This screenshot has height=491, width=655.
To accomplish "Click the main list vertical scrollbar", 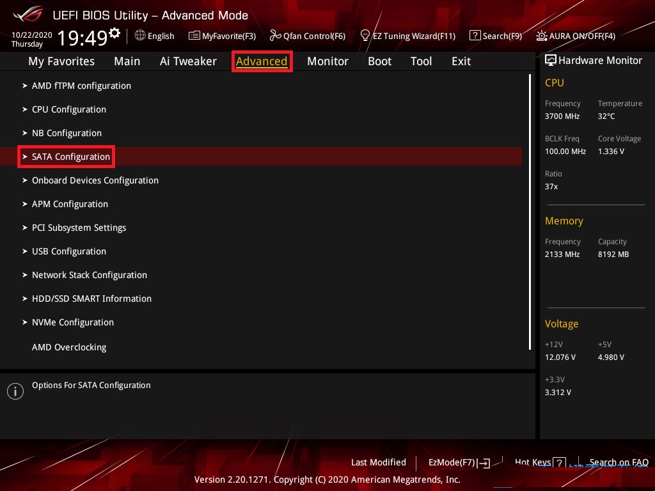I will tap(530, 212).
